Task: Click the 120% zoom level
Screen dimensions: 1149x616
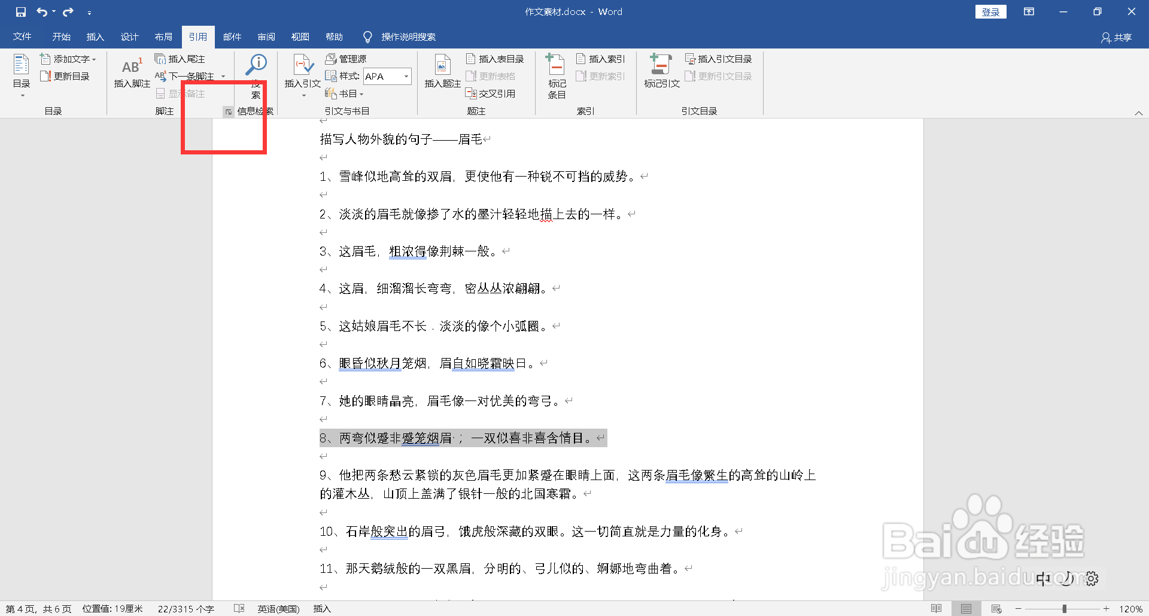Action: (1131, 609)
